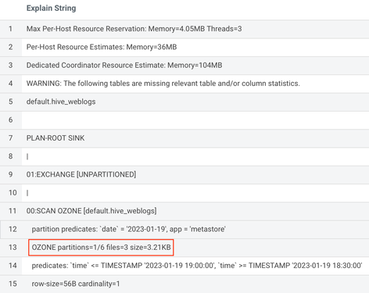Click row number 4 in the index column
Image resolution: width=369 pixels, height=293 pixels.
(10, 84)
